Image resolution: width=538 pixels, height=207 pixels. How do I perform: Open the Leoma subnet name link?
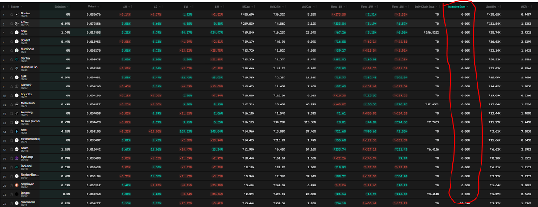[25, 193]
